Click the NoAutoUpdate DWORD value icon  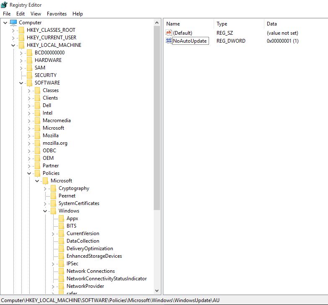point(169,41)
